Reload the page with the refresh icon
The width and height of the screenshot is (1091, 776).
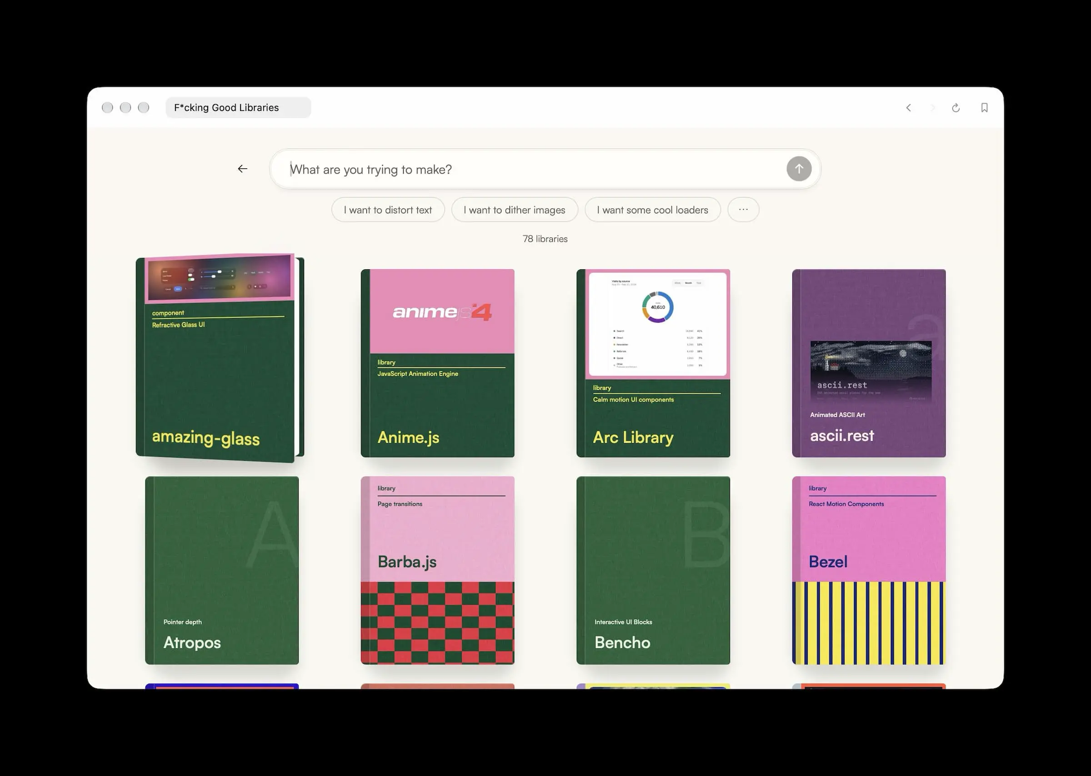(x=956, y=107)
